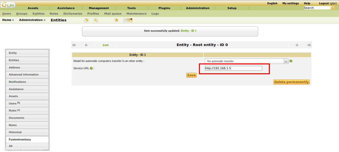Open the Setup menu
This screenshot has width=339, height=152.
coord(232,8)
